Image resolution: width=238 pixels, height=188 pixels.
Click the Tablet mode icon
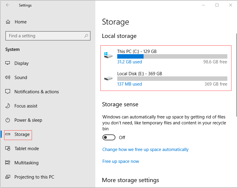tap(8, 149)
